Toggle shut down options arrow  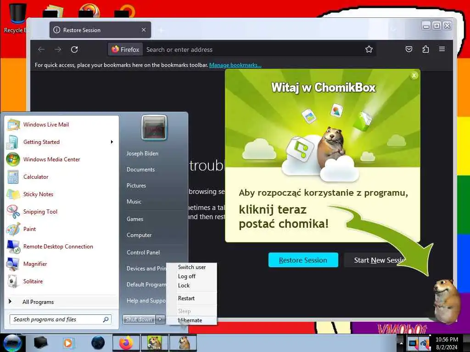[x=160, y=319]
